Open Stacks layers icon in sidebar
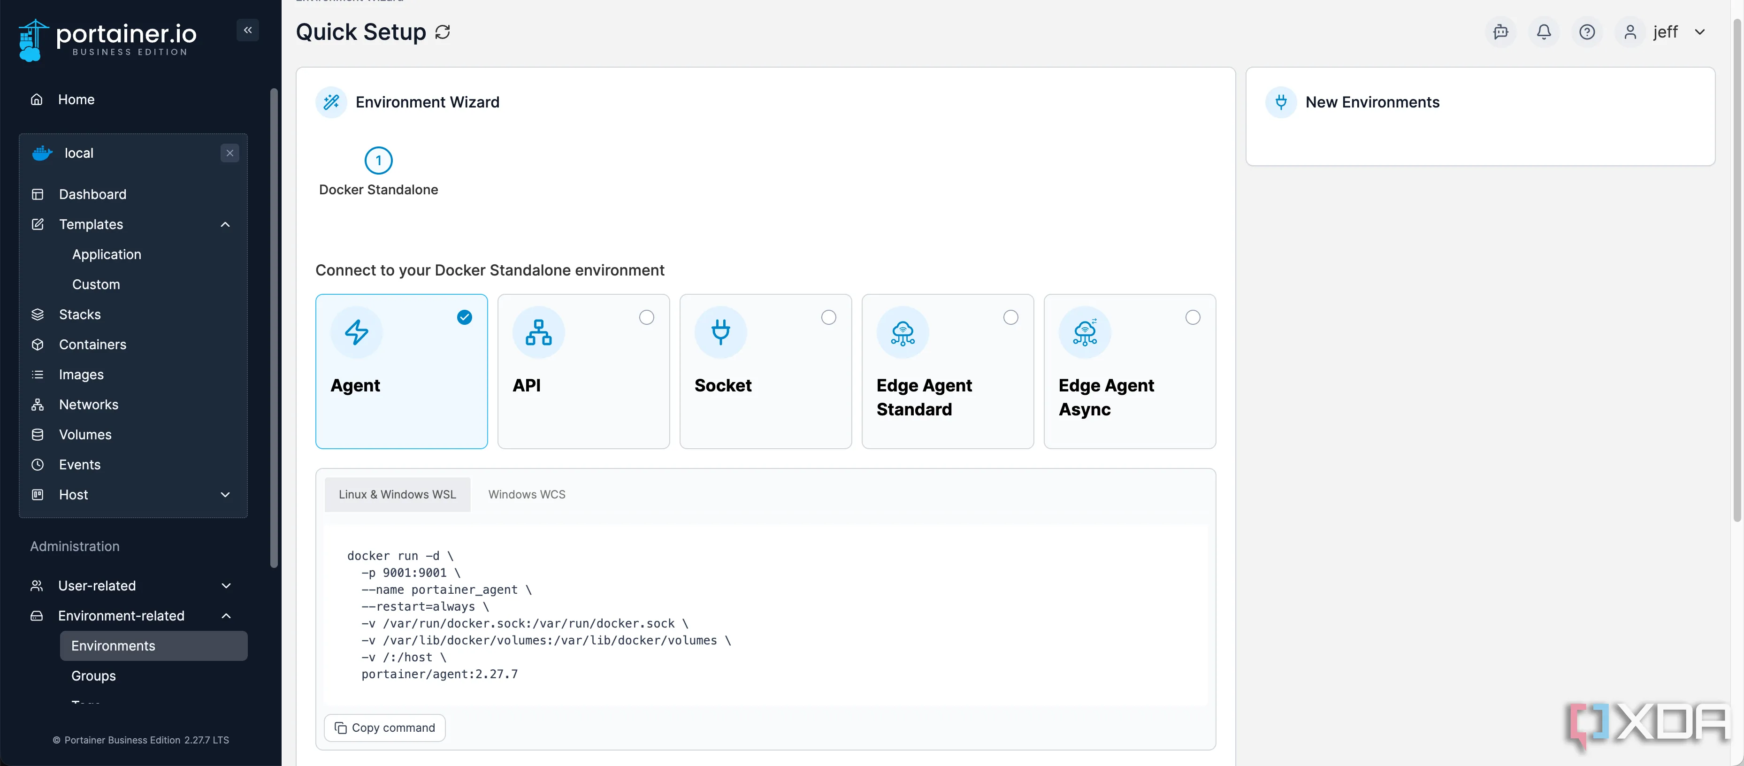 point(38,314)
